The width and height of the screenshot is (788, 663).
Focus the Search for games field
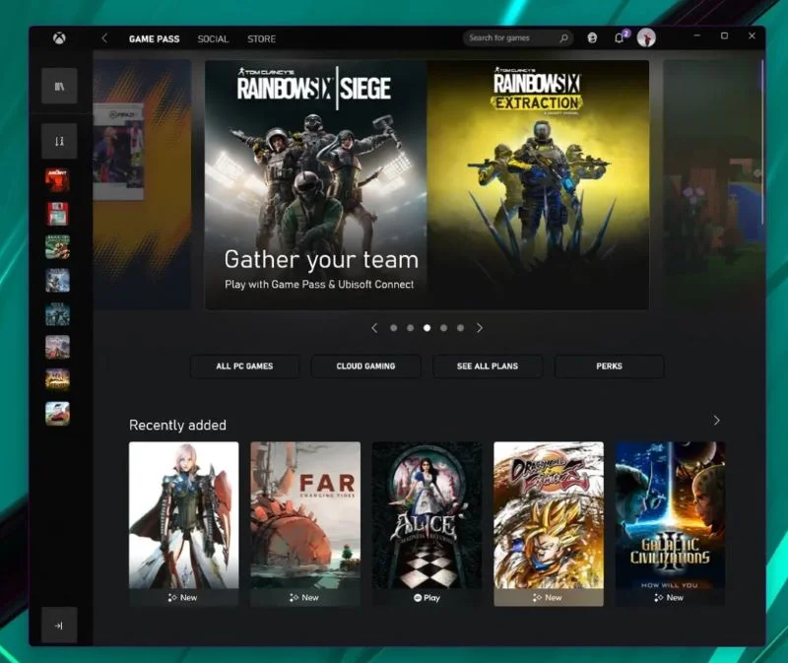pyautogui.click(x=518, y=37)
